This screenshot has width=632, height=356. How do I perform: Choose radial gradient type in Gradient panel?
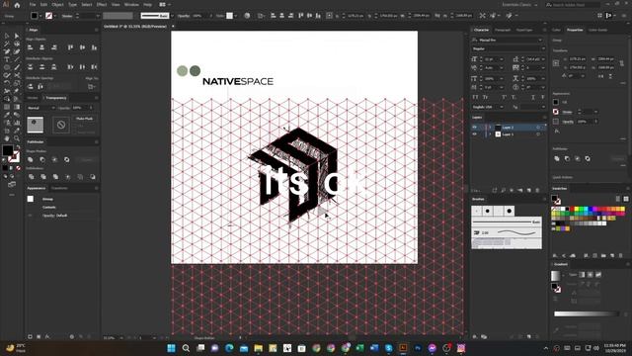click(591, 275)
